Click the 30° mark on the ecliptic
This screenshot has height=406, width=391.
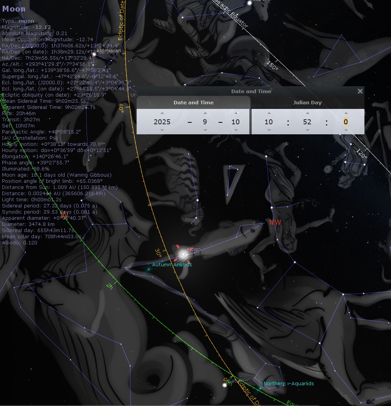[x=158, y=253]
